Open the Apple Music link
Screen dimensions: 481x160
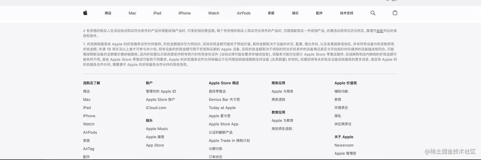pyautogui.click(x=157, y=129)
